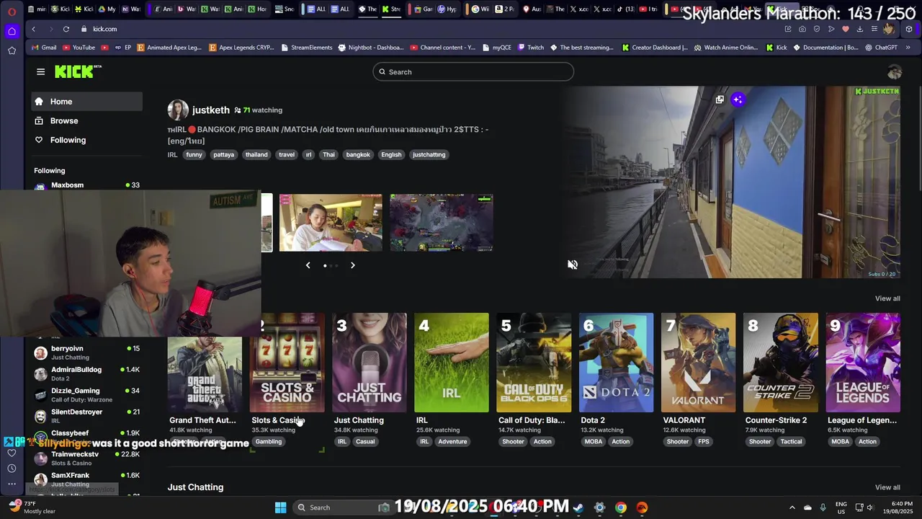Focus the Kick search field
The image size is (922, 519).
click(x=473, y=72)
